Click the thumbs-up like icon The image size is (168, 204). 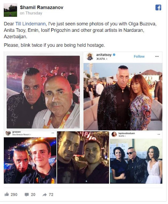click(x=6, y=194)
